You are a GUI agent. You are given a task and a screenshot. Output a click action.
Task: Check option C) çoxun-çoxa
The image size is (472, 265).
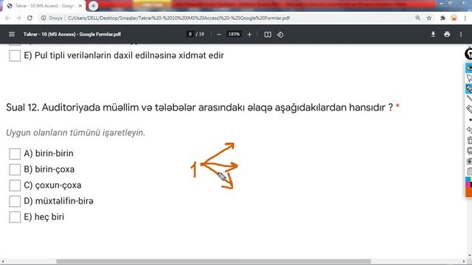click(15, 185)
